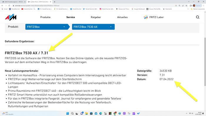206x116 pixels.
Task: Click the FRITZ! Labor icon
Action: [x=146, y=17]
